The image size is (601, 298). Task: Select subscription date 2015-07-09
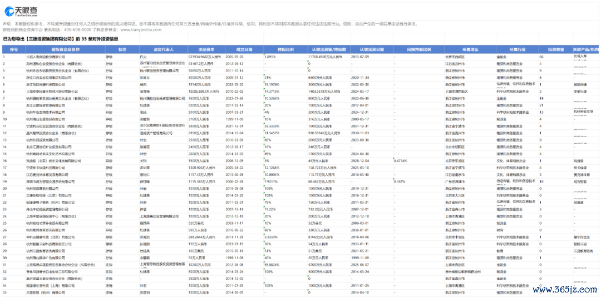[361, 57]
